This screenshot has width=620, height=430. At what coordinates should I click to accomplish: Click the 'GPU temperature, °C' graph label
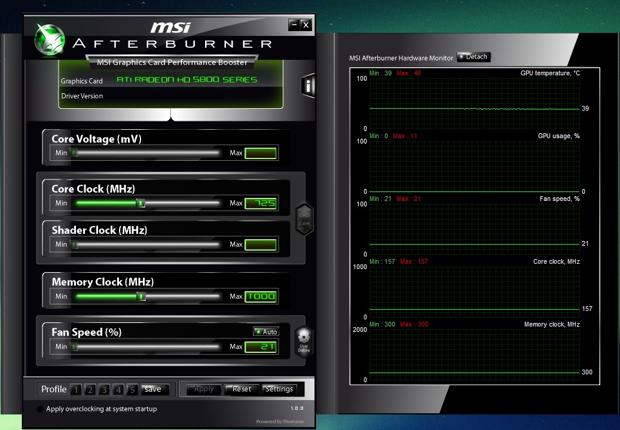550,73
